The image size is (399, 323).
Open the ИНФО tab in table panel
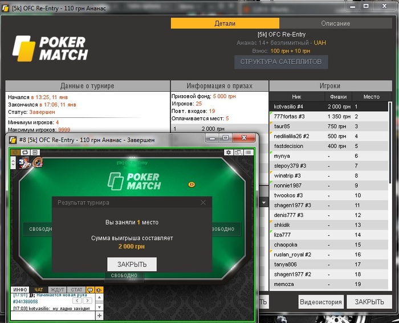pos(20,290)
